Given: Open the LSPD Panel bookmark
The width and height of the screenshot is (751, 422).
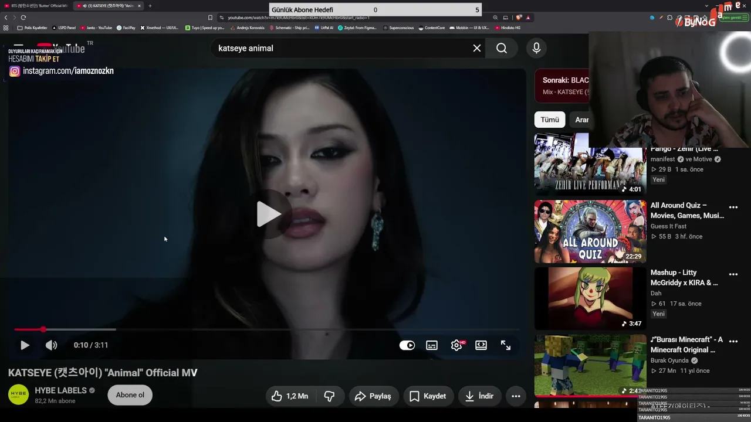Looking at the screenshot, I should tap(64, 28).
